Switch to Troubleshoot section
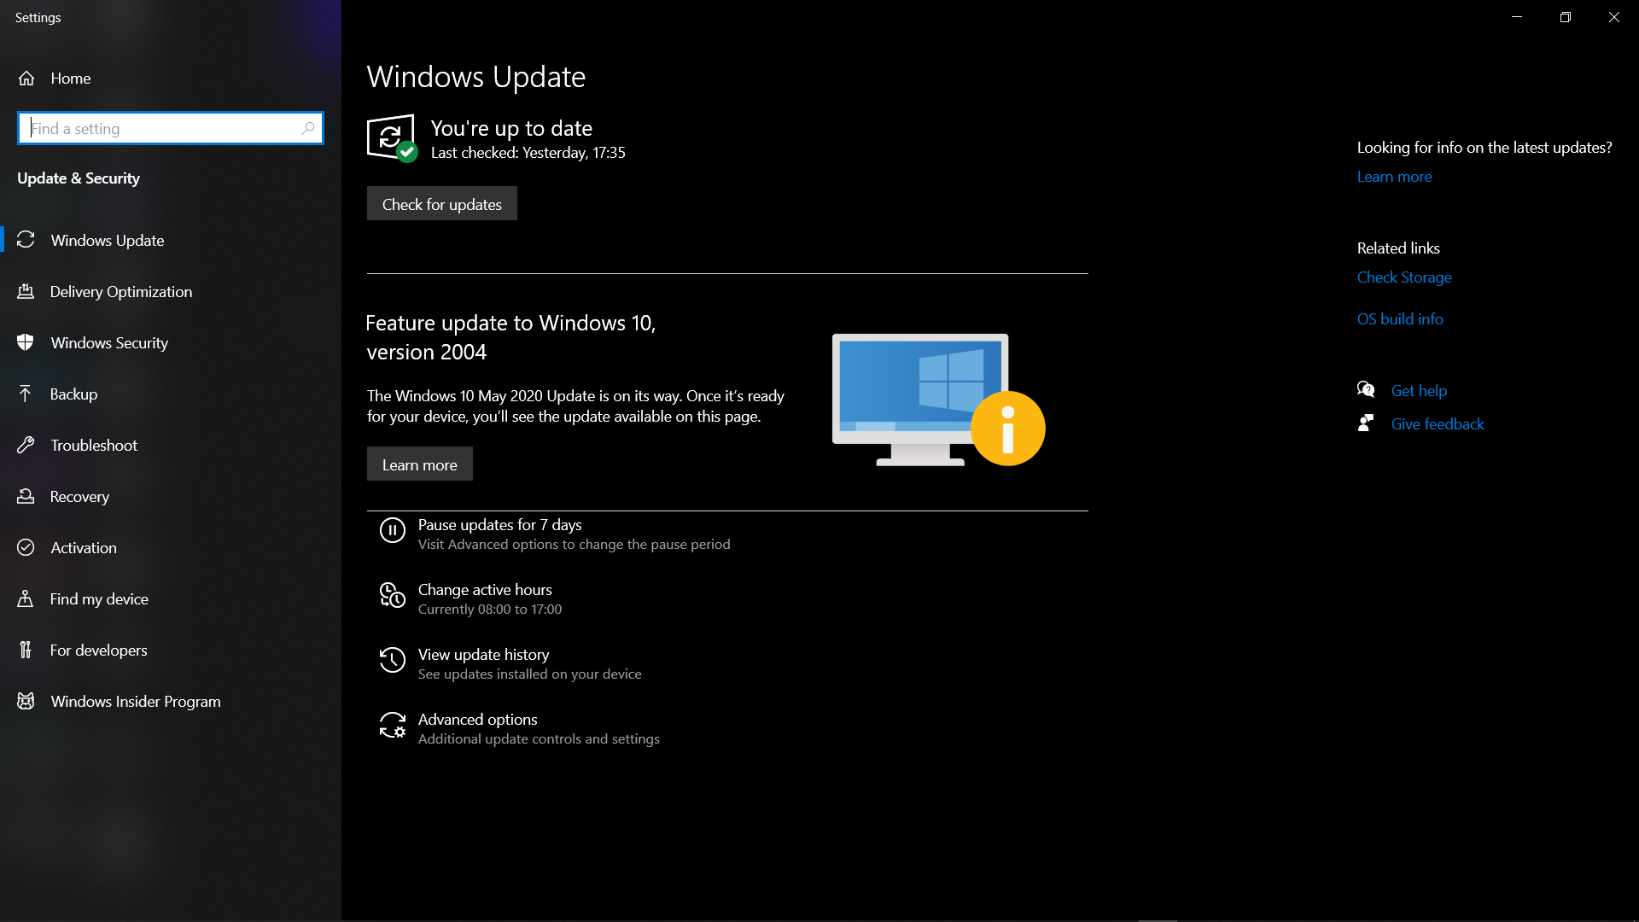Screen dimensions: 1639x922 tap(171, 445)
